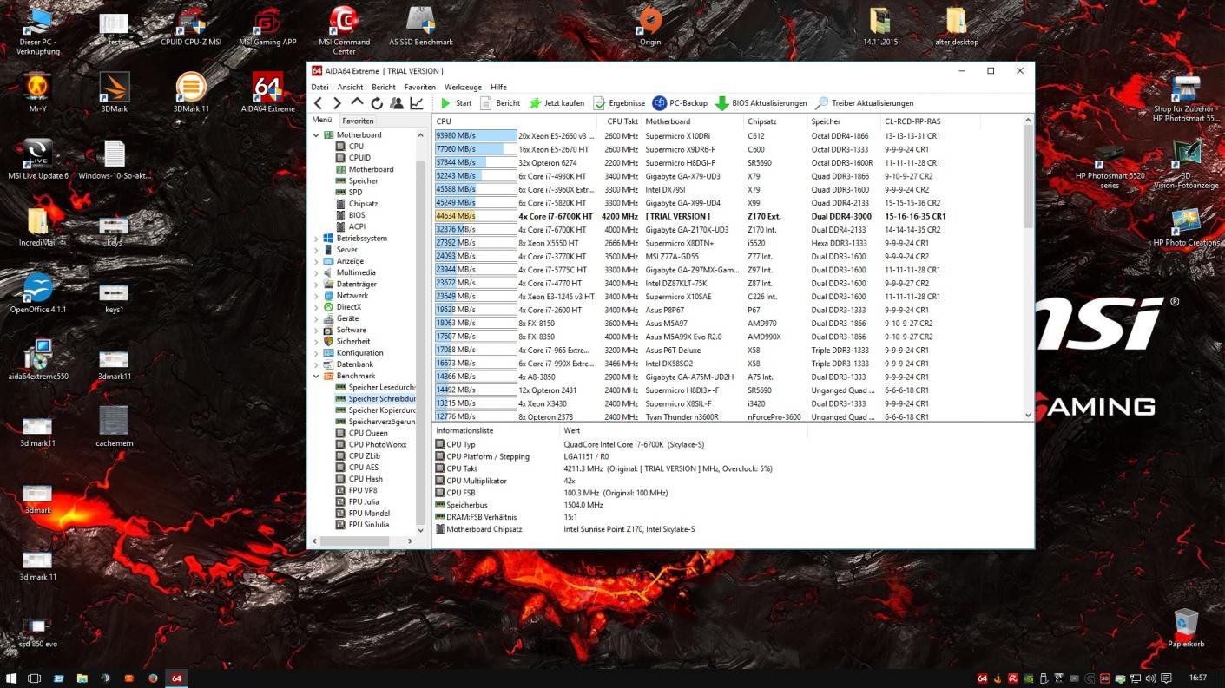Click Treiber Aktualisierungen in the toolbar
This screenshot has width=1225, height=688.
pos(864,103)
